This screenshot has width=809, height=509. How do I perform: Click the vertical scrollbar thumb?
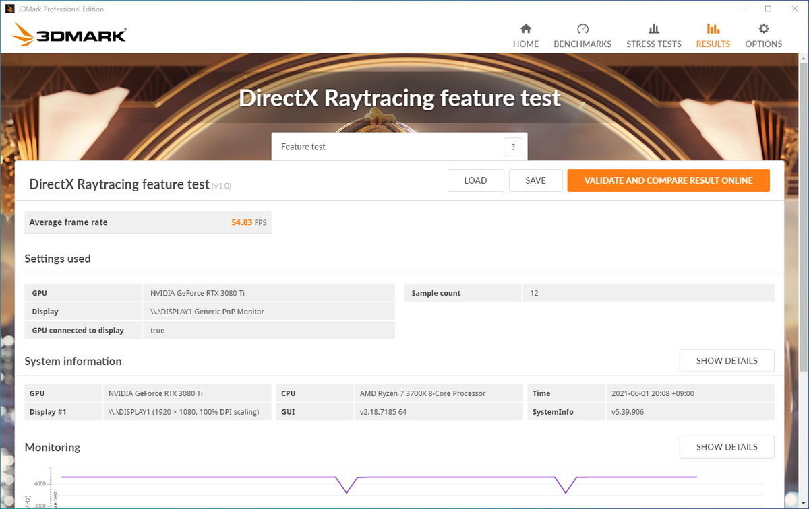point(803,217)
